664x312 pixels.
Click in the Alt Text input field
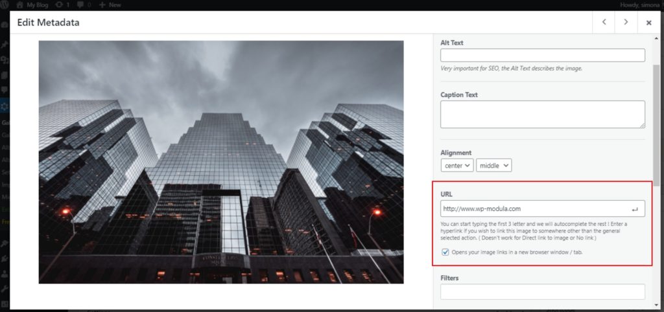[x=542, y=56]
